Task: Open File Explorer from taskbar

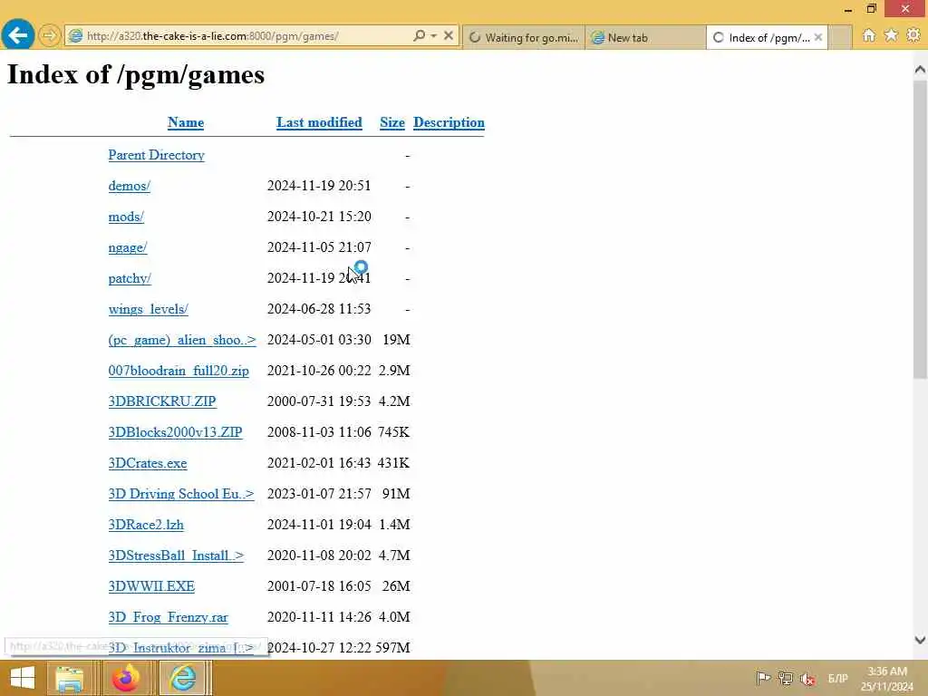Action: (69, 678)
